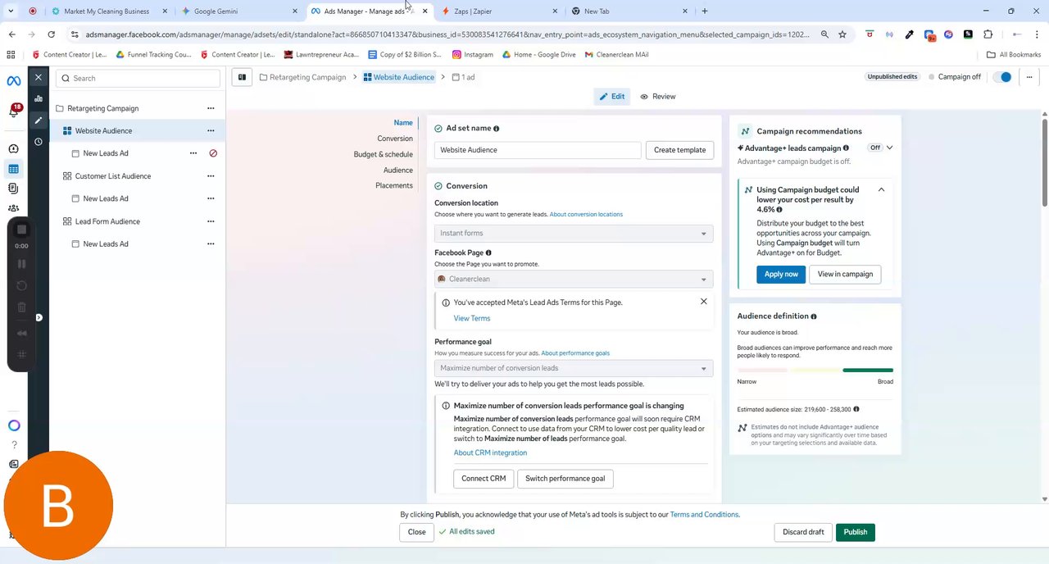Click the 1 ad breadcrumb item
The height and width of the screenshot is (564, 1049).
coord(463,77)
